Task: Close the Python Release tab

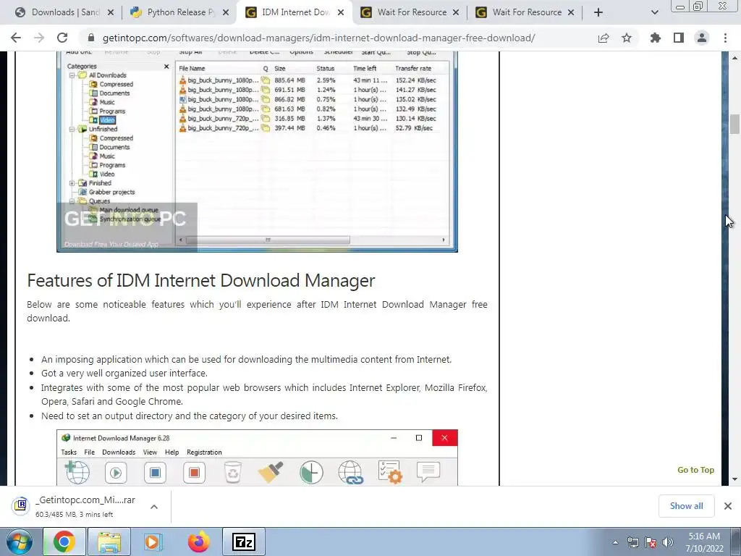Action: click(x=226, y=12)
